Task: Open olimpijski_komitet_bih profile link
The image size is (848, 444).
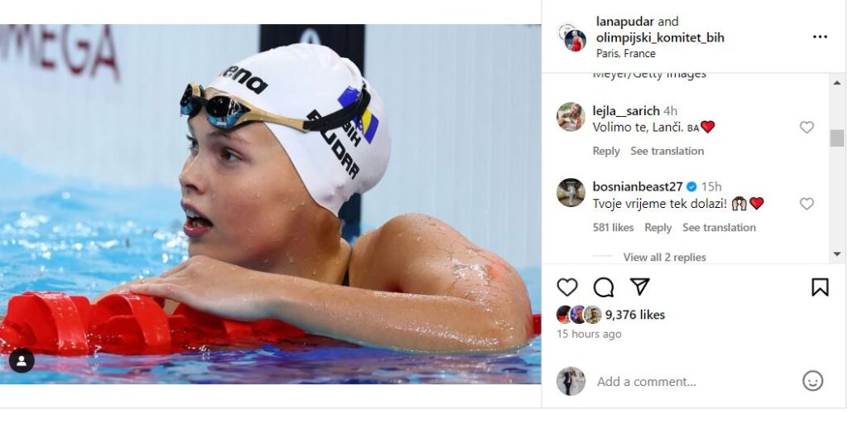Action: (660, 37)
